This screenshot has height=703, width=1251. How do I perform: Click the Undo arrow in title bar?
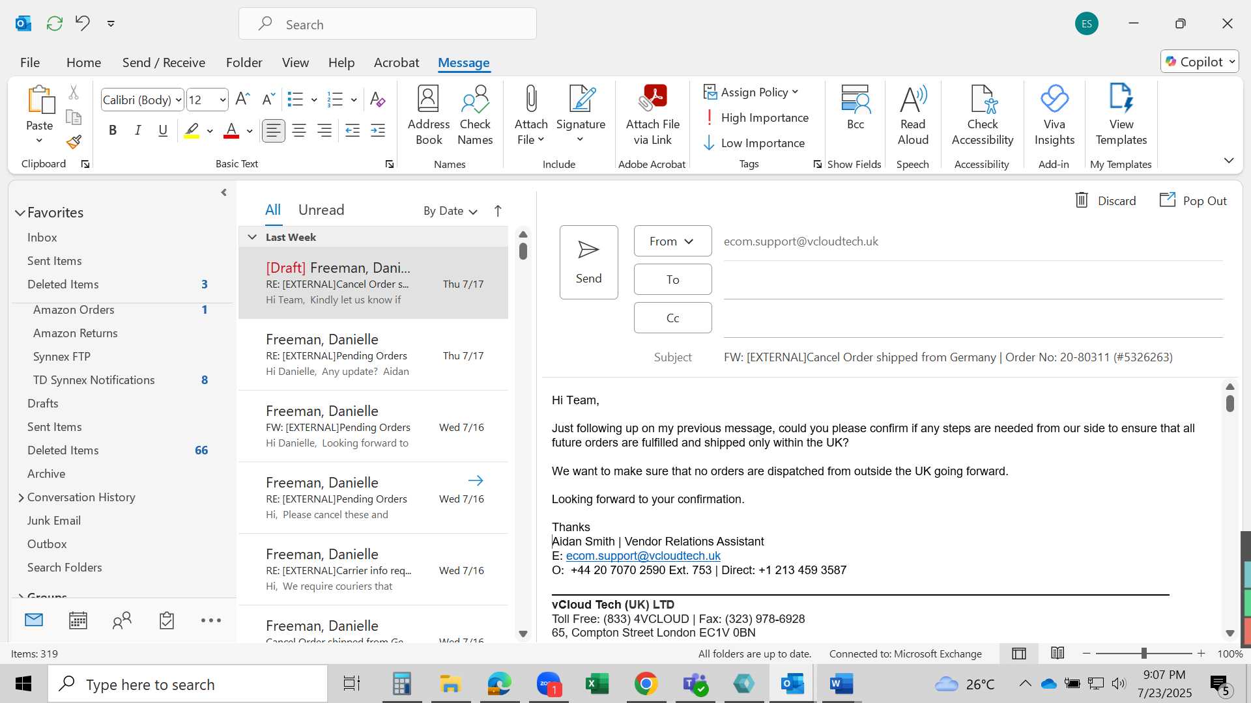[x=82, y=23]
